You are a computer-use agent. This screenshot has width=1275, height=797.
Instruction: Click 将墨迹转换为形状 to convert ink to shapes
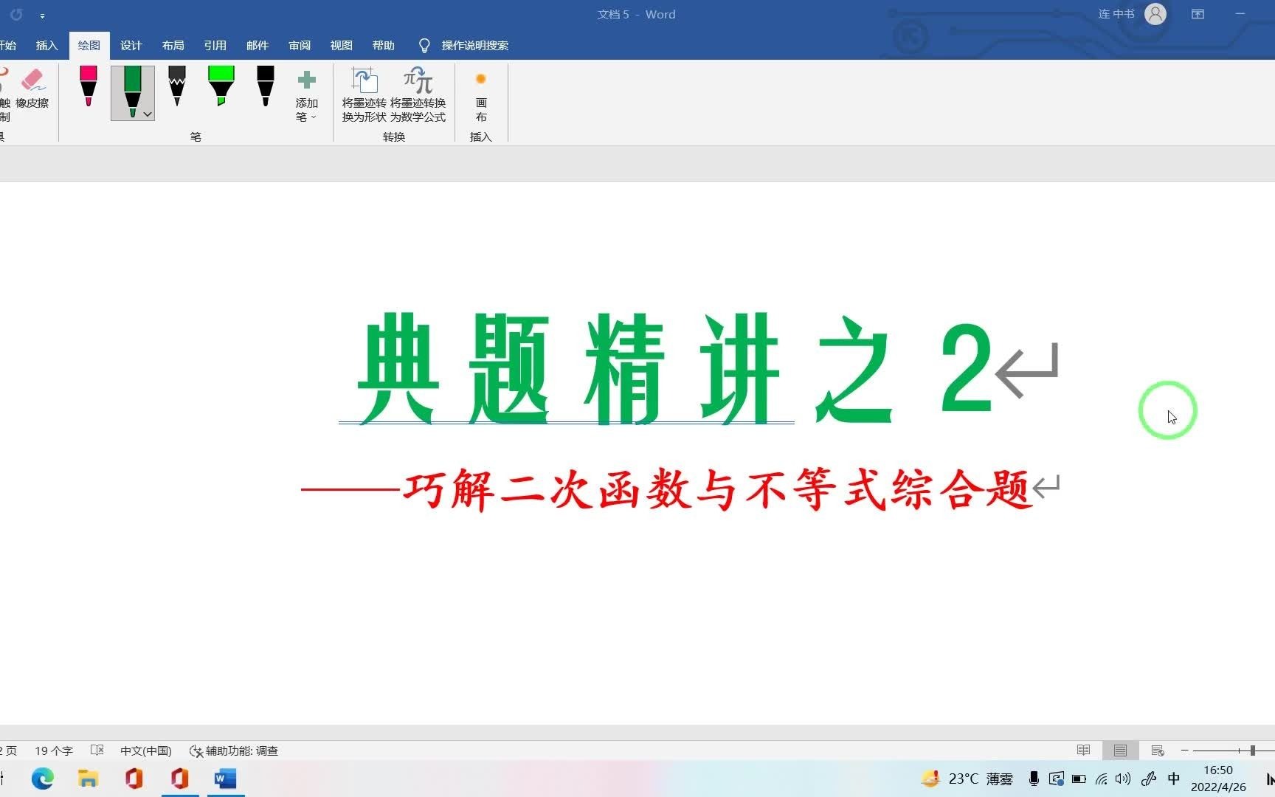pyautogui.click(x=364, y=94)
